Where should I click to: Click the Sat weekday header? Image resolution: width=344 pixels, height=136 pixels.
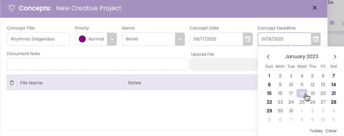coord(333,66)
